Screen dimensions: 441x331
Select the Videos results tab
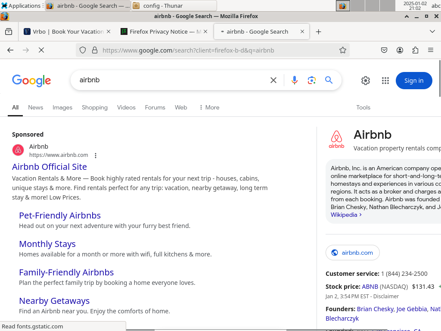(x=126, y=107)
